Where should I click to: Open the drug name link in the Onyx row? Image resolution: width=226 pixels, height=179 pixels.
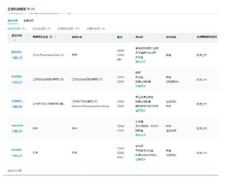coord(16,52)
